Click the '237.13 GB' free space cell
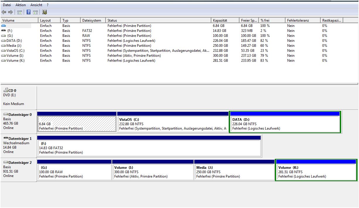Screen dimensions: 359x208 (x=249, y=56)
